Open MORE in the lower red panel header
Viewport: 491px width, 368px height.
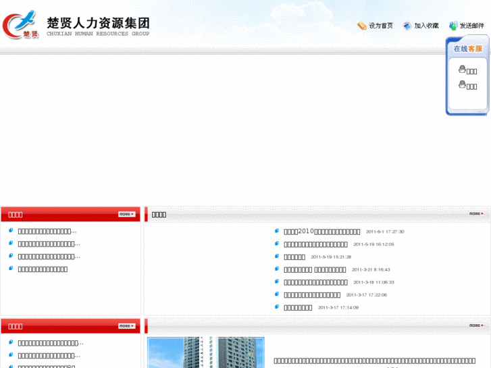pyautogui.click(x=127, y=326)
